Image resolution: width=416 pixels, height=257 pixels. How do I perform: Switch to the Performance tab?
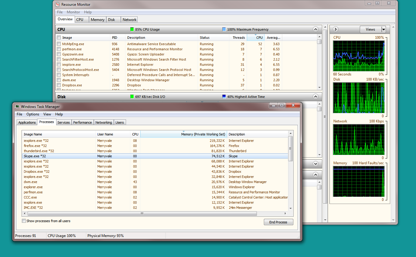point(82,122)
